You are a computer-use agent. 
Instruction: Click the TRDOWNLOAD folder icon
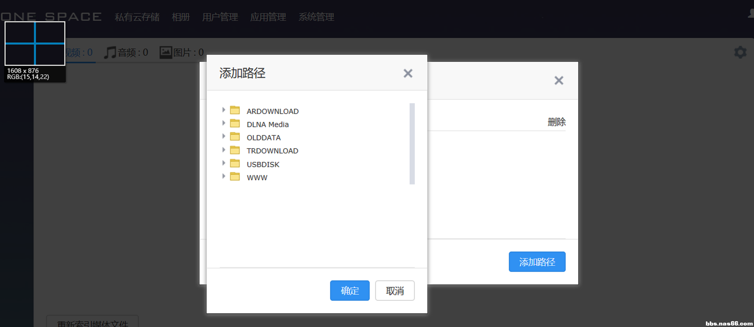235,150
